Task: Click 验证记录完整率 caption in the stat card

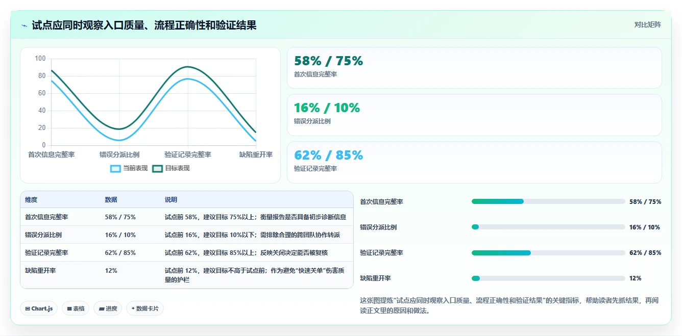Action: point(315,169)
